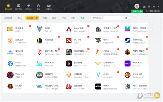Screen dimensions: 163x102
Task: Switch to the 常玩 tab
Action: pos(20,18)
